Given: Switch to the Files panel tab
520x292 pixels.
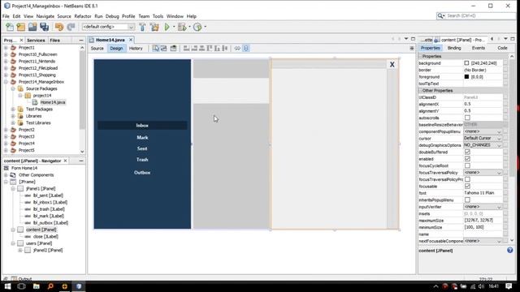Looking at the screenshot, I should [54, 40].
